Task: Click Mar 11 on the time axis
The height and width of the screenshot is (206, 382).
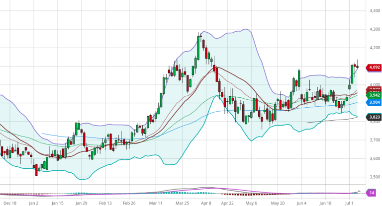Action: point(156,203)
